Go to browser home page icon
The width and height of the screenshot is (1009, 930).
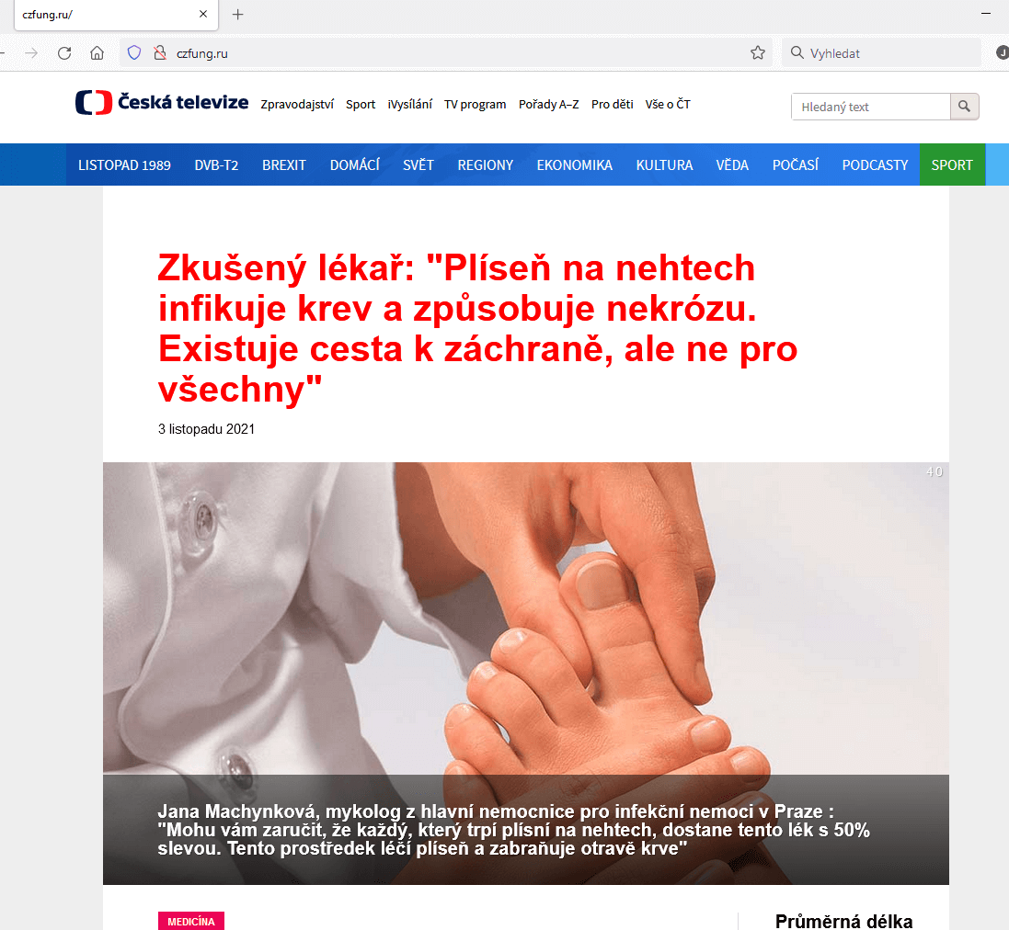point(97,53)
